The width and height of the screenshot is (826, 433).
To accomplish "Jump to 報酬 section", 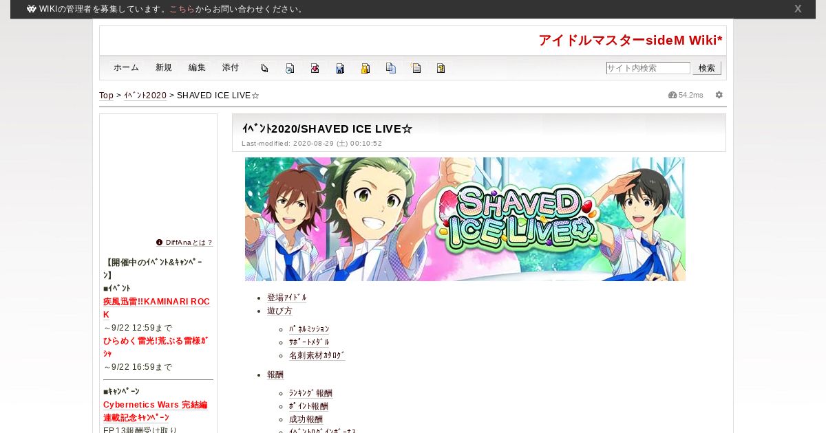I will coord(275,375).
